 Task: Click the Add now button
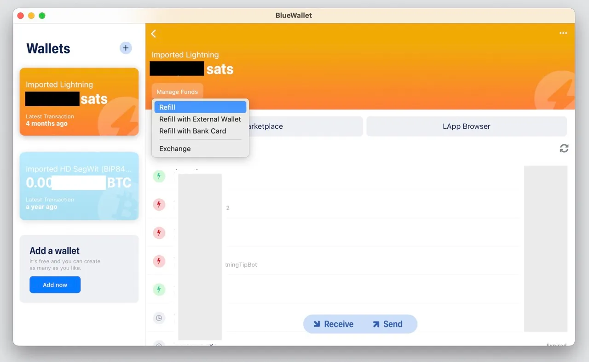point(55,285)
